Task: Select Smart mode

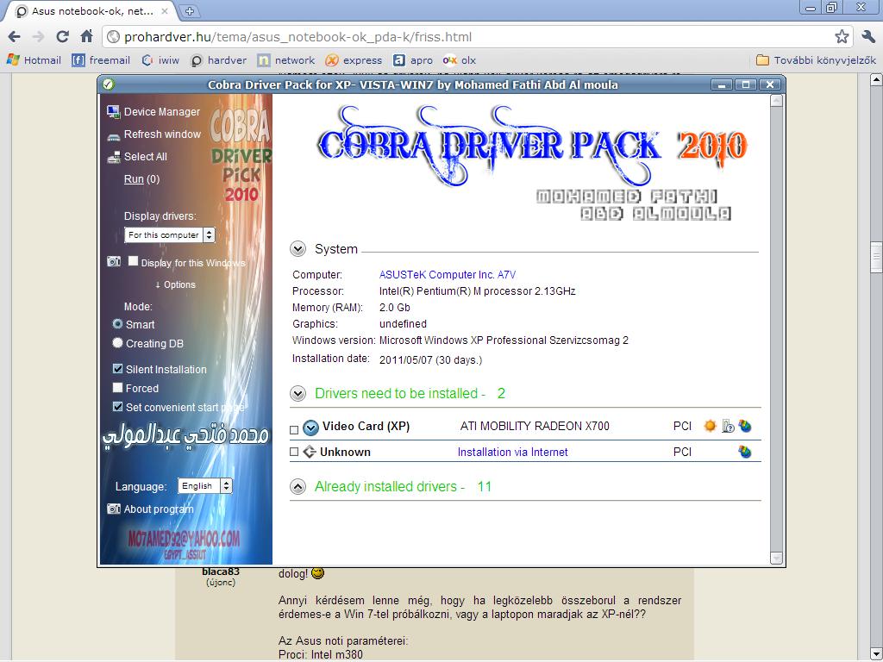Action: (x=117, y=324)
